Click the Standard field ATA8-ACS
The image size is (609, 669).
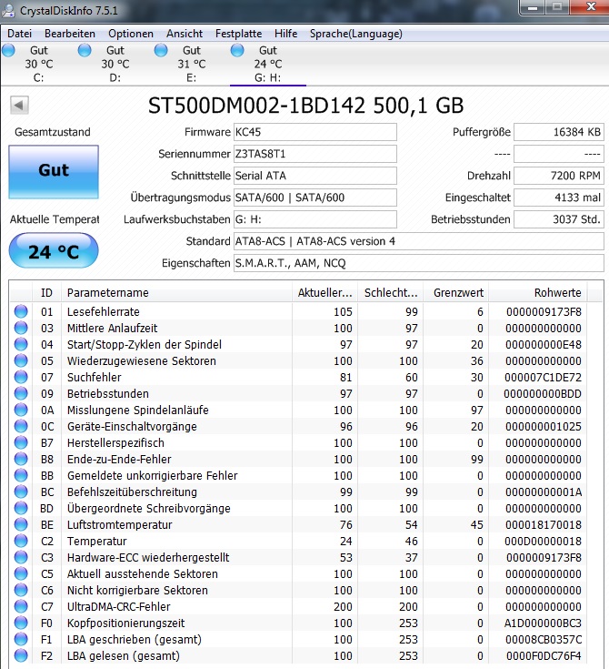(418, 241)
